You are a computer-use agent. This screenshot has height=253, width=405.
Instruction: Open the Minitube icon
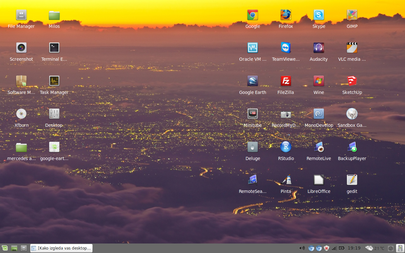[x=252, y=114]
